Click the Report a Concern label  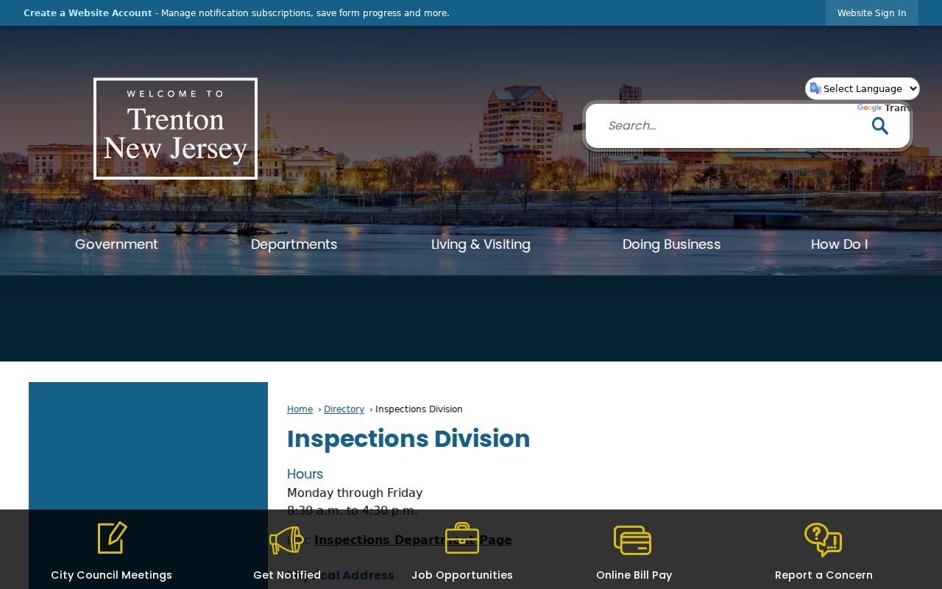[x=824, y=575]
